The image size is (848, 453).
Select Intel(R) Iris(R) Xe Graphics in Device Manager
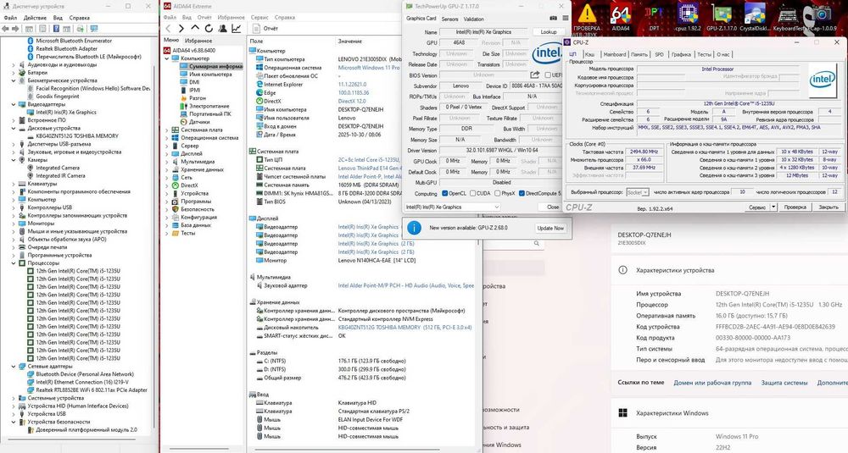coord(66,113)
